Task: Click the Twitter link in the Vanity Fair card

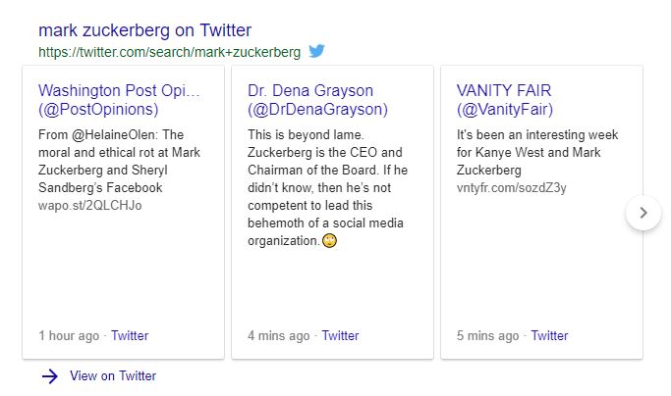Action: point(549,335)
